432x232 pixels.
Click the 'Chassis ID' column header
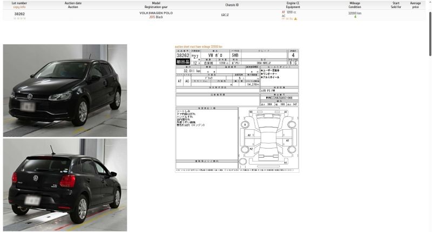[232, 5]
